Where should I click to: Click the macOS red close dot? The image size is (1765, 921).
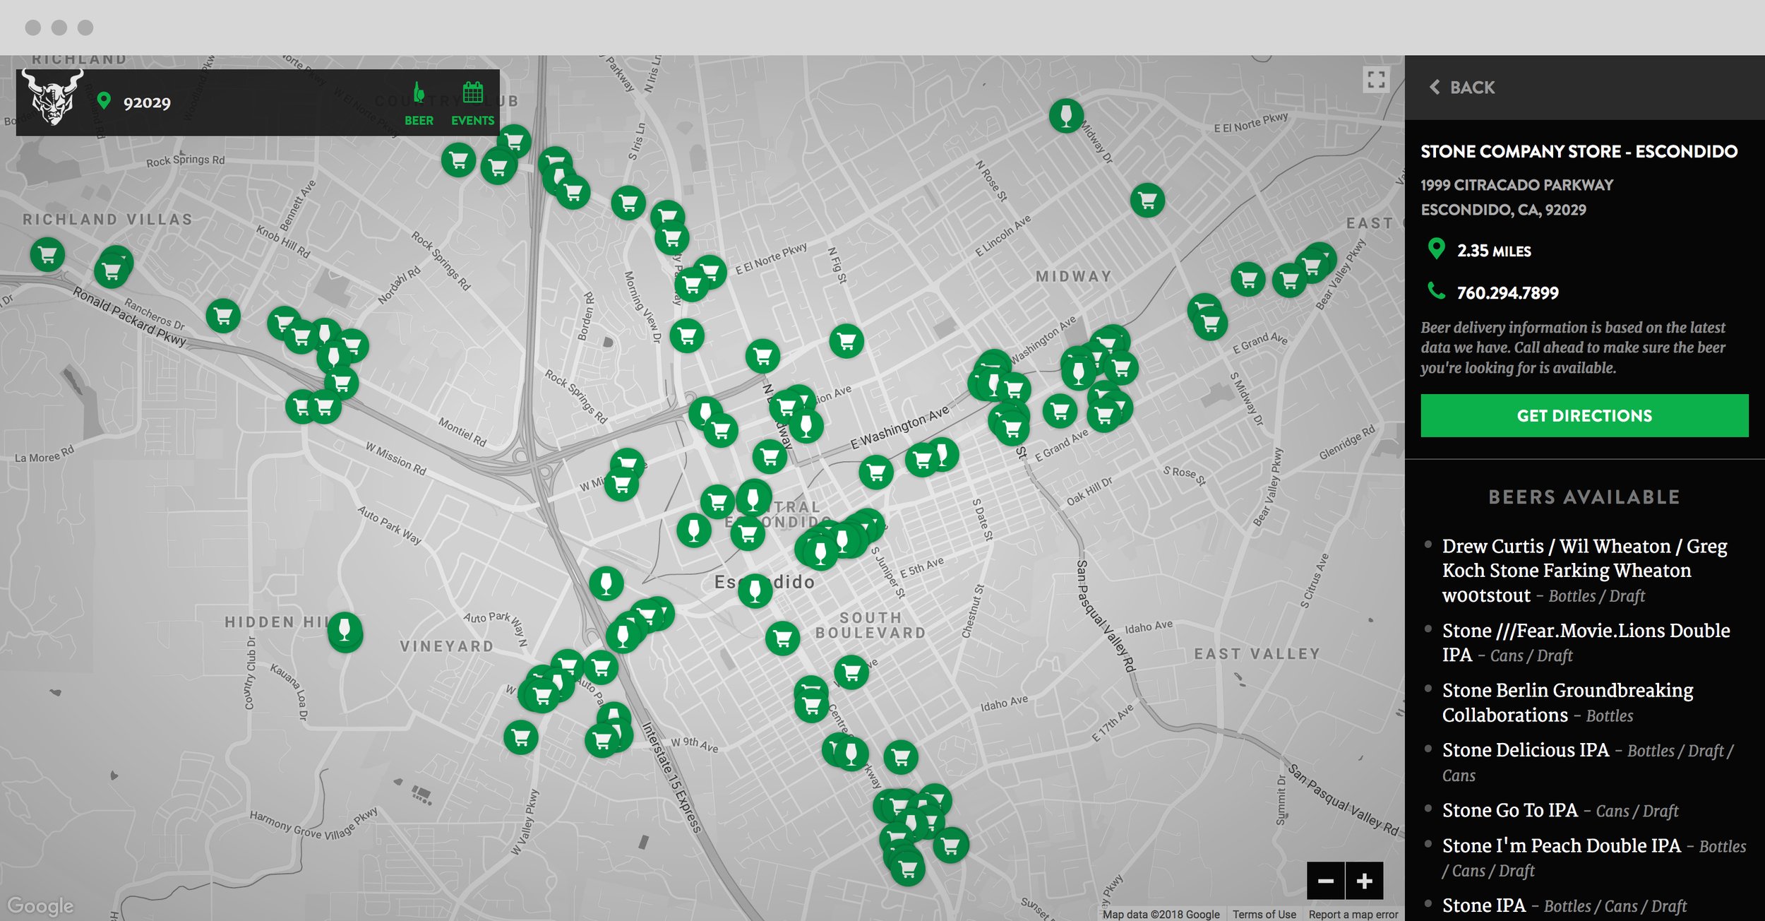[x=32, y=28]
